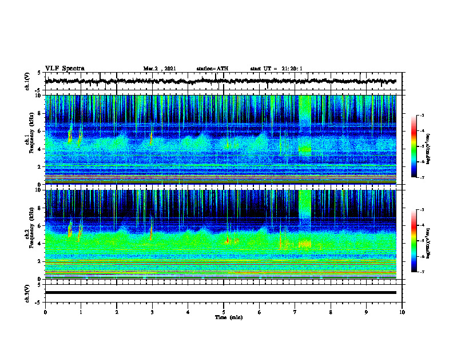Select the "Time (min)" axis label
Image resolution: width=453 pixels, height=350 pixels.
[229, 317]
